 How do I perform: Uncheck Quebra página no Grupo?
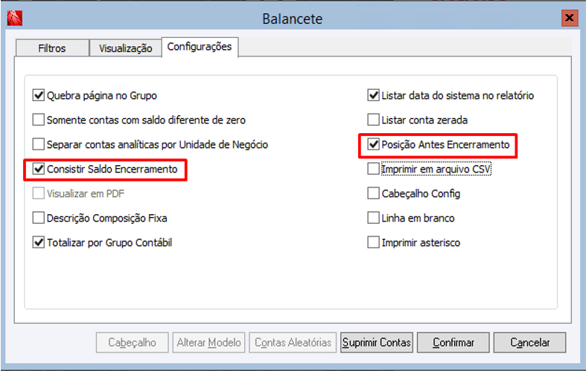pyautogui.click(x=39, y=96)
